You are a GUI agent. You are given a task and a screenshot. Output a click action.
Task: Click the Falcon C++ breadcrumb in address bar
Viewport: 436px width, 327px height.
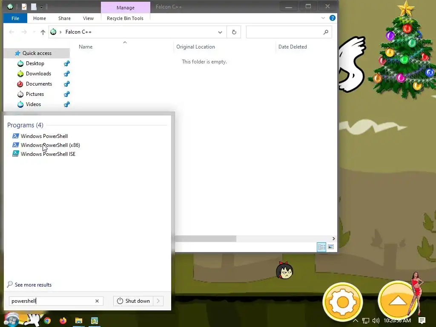(78, 32)
